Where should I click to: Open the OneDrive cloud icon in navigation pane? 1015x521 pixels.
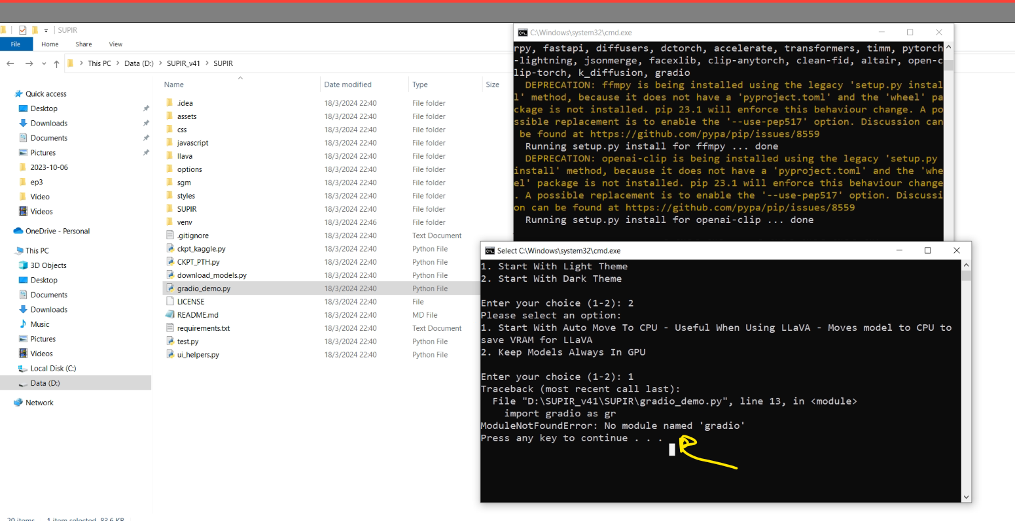tap(18, 231)
